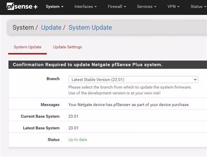Switch to the Update Settings tab
The height and width of the screenshot is (157, 207).
[67, 47]
